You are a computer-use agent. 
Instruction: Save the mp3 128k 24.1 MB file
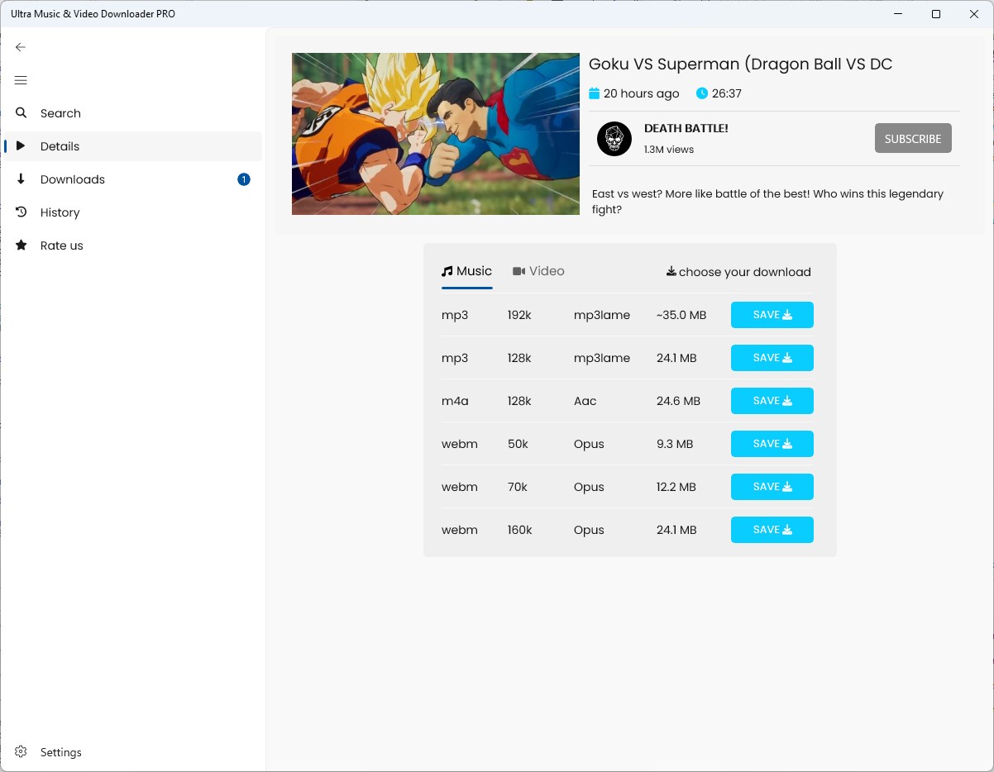(x=772, y=358)
